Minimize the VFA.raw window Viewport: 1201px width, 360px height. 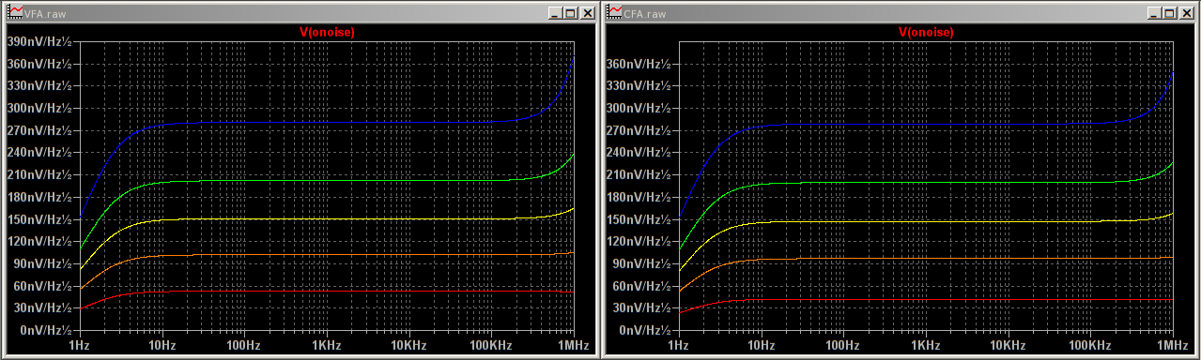pos(556,13)
